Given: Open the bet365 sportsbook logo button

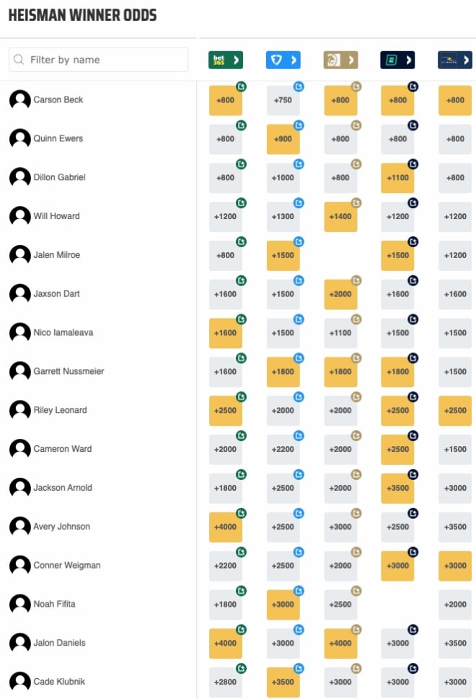Looking at the screenshot, I should (x=225, y=60).
